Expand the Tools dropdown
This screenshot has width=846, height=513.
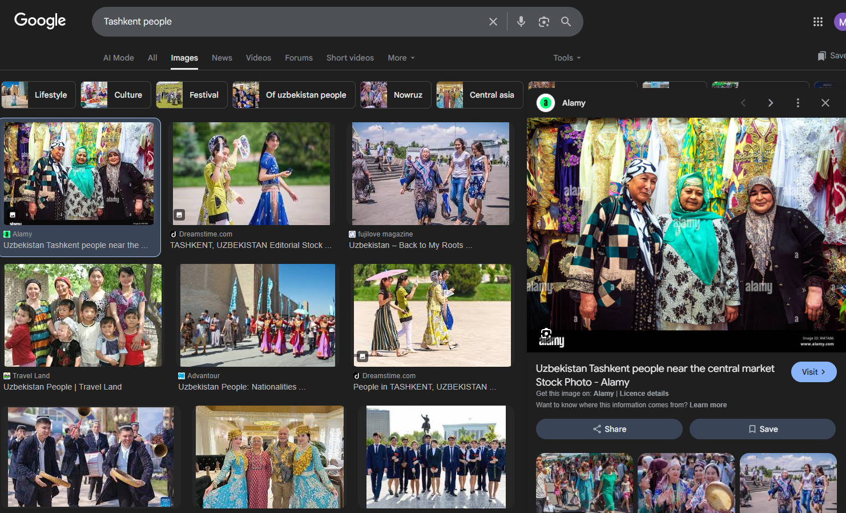click(567, 58)
